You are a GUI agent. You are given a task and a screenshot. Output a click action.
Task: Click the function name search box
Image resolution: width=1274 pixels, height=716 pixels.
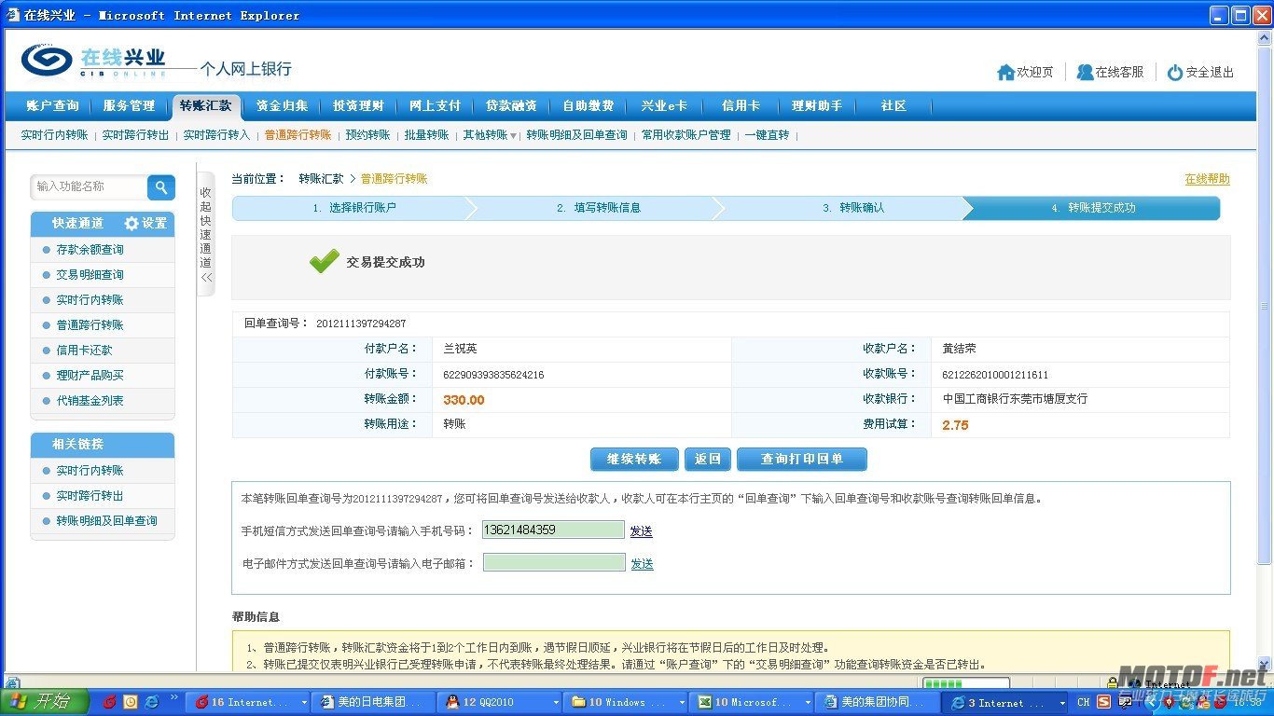click(x=89, y=187)
